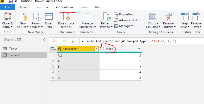Expand the New Source dropdown

28,27
